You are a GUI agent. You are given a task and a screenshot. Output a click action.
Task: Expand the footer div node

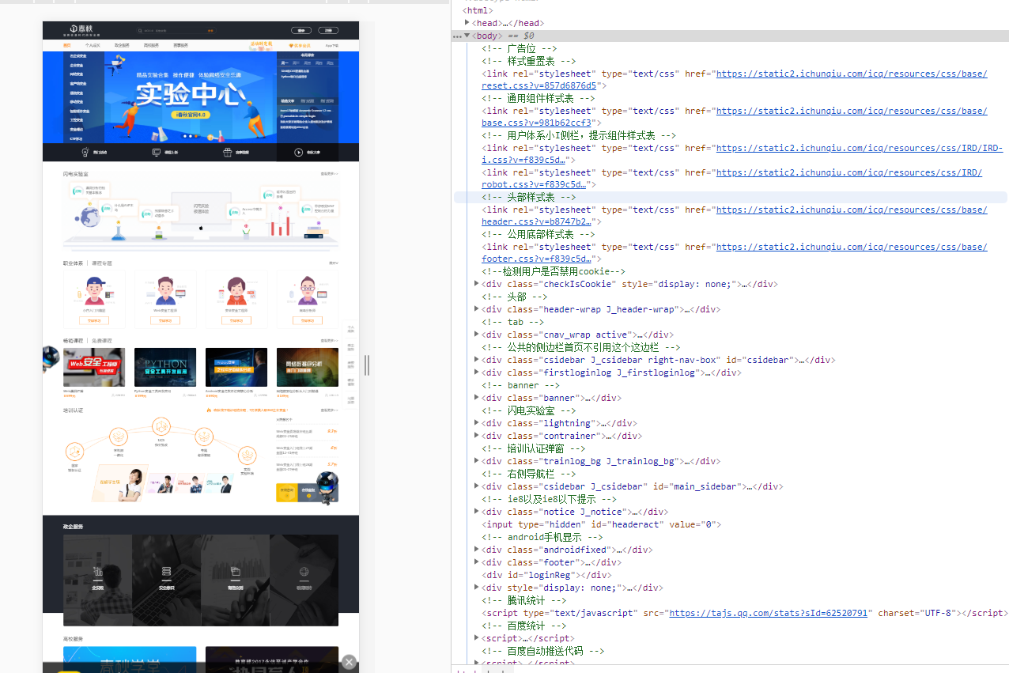click(476, 562)
